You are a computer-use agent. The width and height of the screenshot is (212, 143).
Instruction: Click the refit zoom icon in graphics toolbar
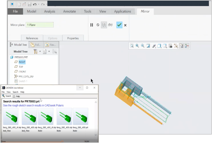(131, 46)
